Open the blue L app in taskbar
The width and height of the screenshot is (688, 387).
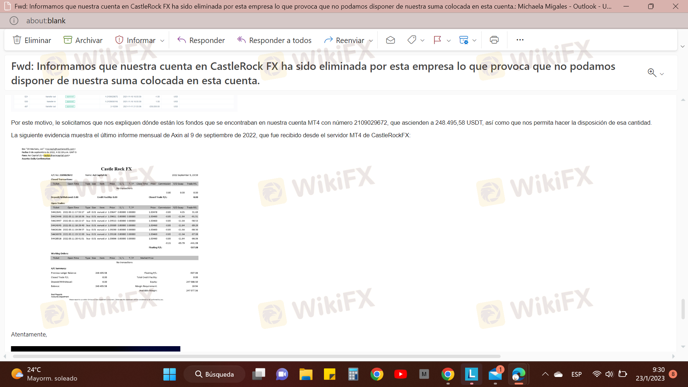tap(471, 374)
